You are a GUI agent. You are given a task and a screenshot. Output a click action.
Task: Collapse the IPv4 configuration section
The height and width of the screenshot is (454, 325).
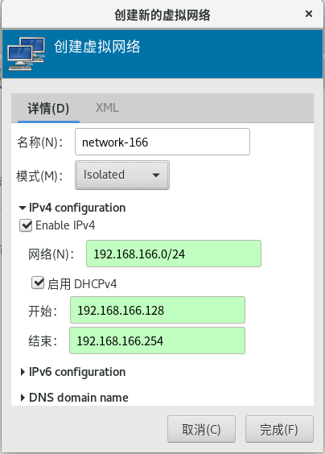tap(72, 208)
